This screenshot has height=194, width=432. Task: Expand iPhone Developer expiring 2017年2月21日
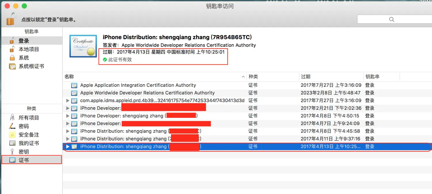[x=68, y=108]
